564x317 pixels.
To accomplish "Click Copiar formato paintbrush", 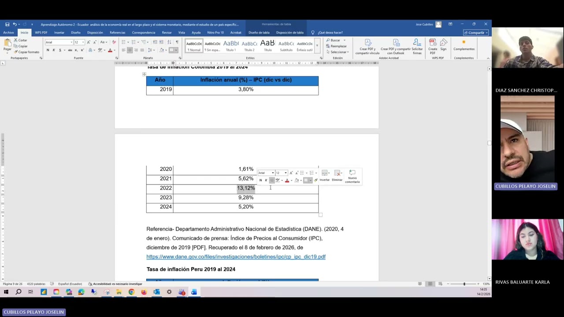I will [x=26, y=52].
